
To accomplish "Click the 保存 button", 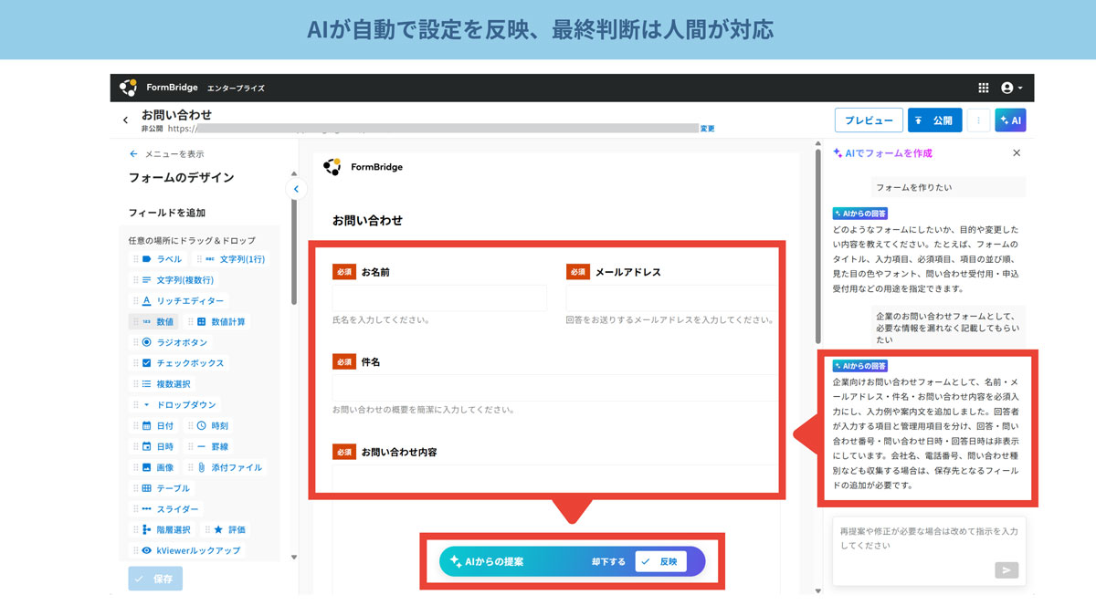I will (155, 579).
